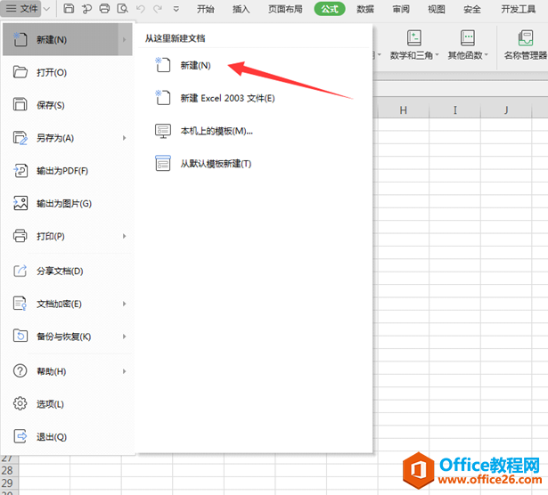Click the undo arrow icon

click(141, 8)
